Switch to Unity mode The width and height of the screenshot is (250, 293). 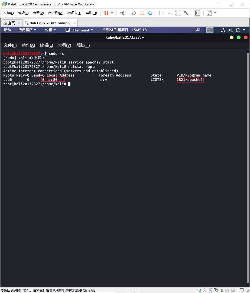pos(186,13)
